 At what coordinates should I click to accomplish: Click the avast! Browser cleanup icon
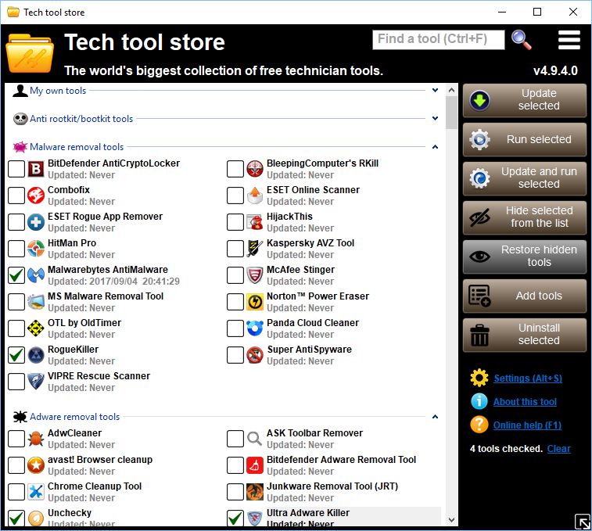point(36,465)
